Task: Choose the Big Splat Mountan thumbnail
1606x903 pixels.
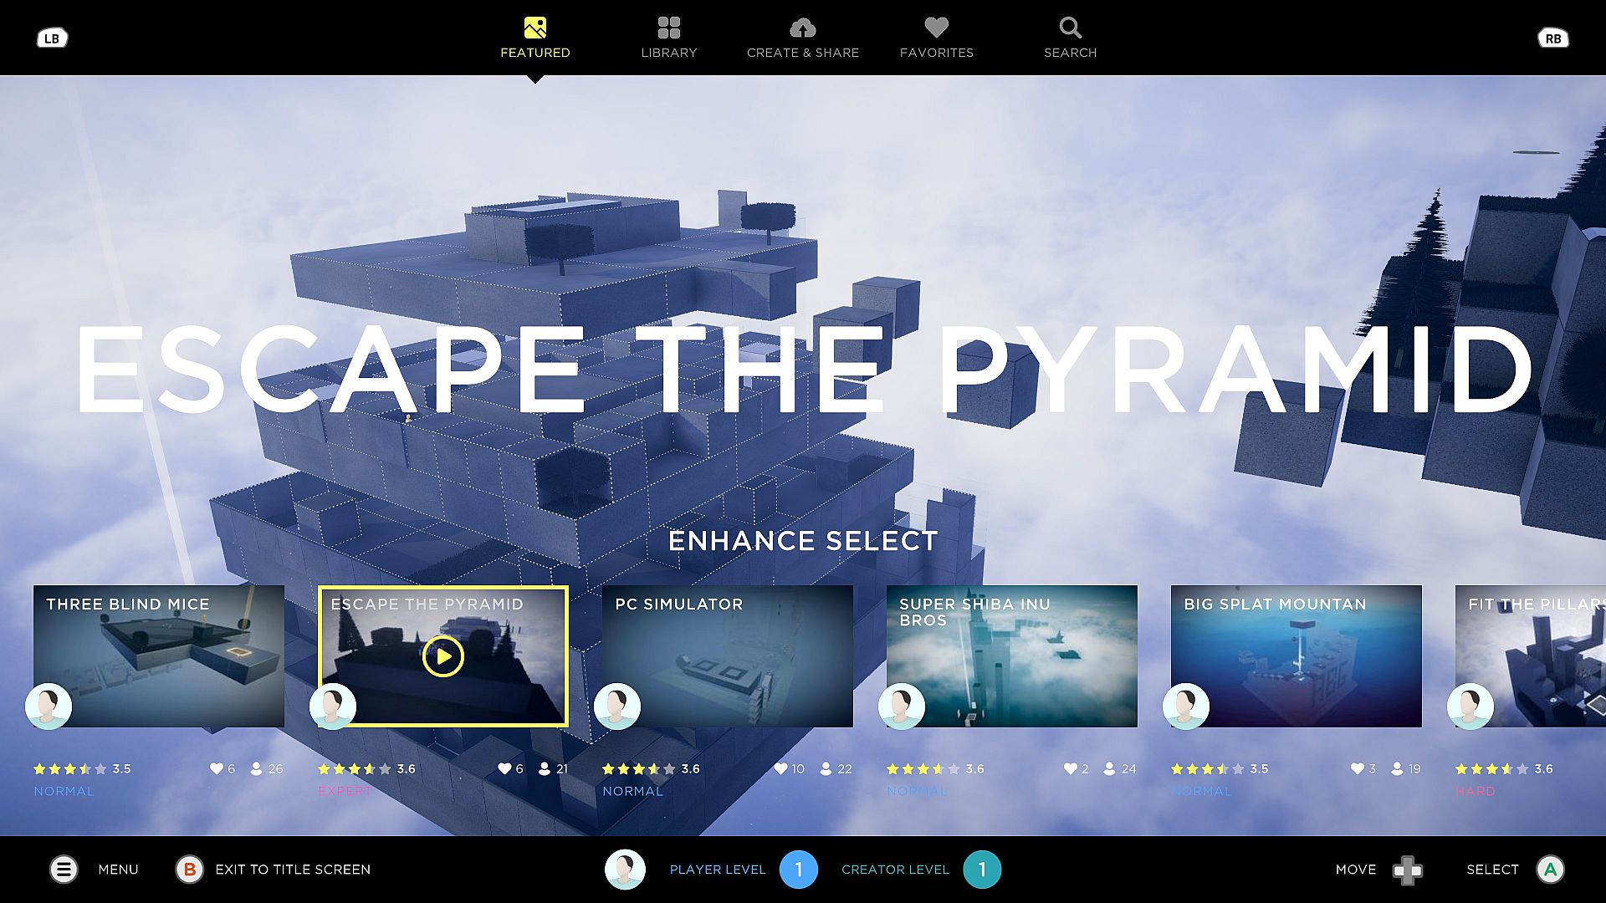Action: click(1297, 656)
